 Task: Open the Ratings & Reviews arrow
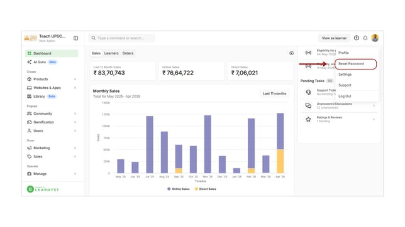pos(374,119)
